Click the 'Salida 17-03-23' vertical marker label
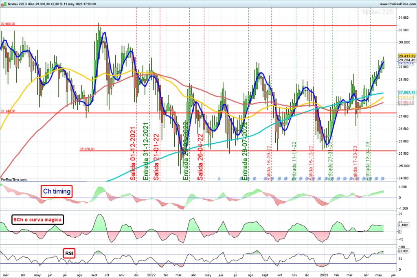417x278 pixels. [355, 163]
